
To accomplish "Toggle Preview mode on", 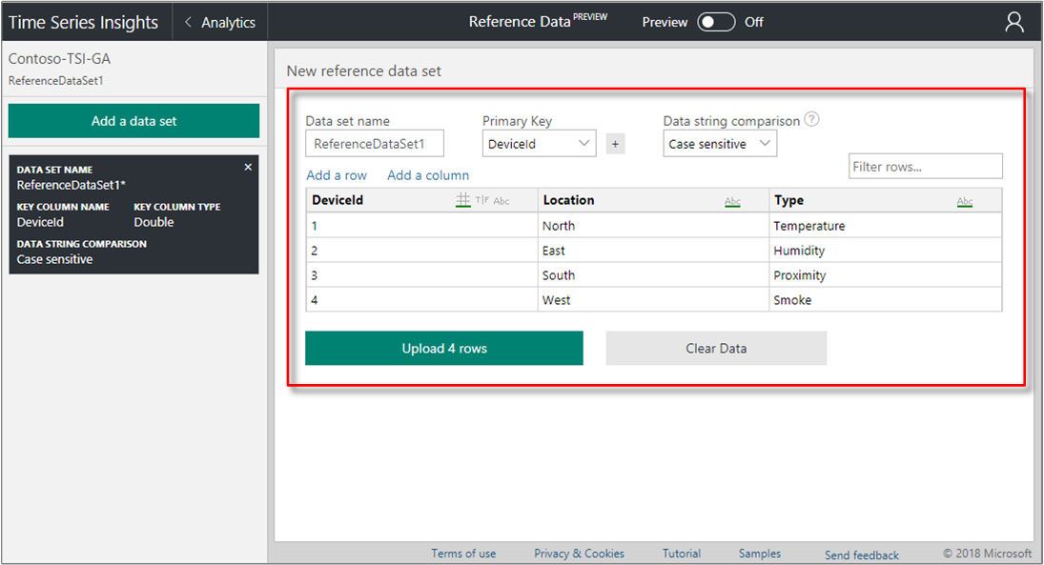I will (716, 21).
